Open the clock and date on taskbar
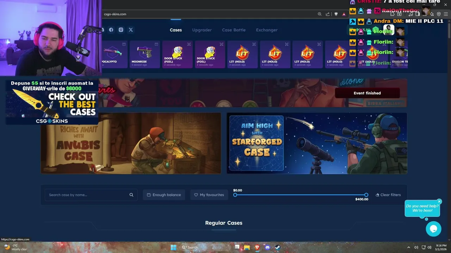 [441, 247]
